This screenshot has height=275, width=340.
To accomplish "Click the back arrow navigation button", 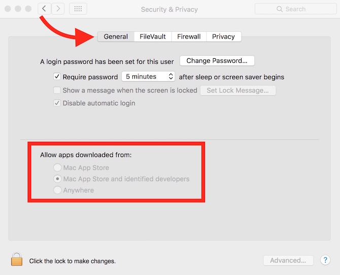I will (44, 9).
